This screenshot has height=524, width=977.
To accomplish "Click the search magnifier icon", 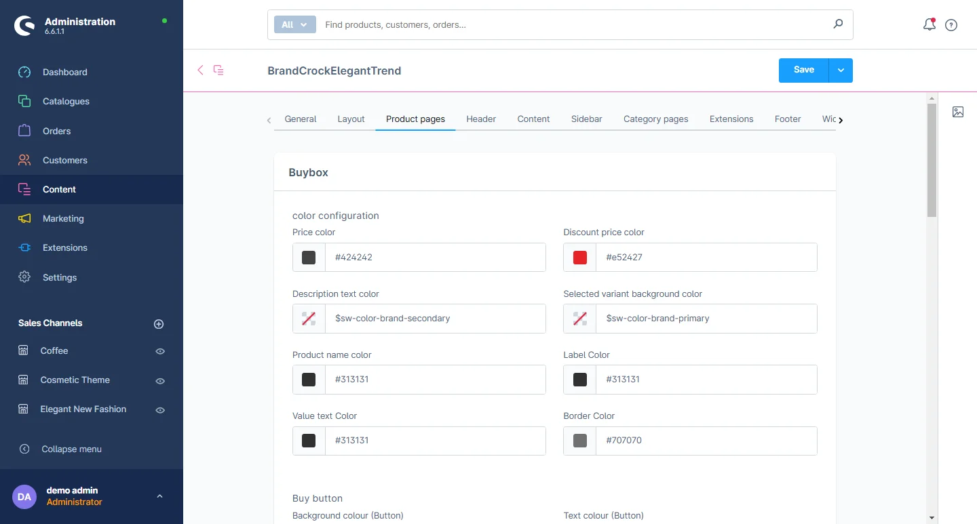I will click(x=838, y=24).
